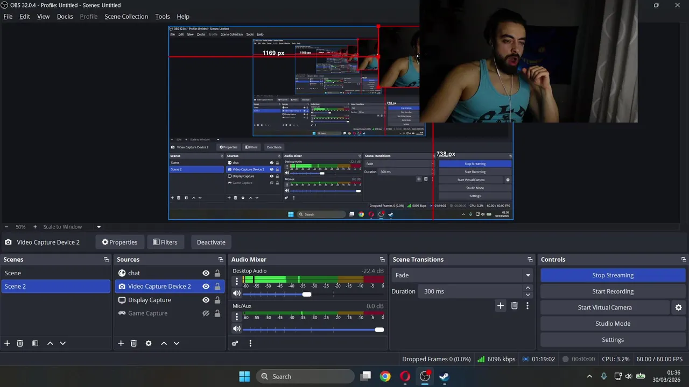Show hidden system tray icons chevron
The width and height of the screenshot is (689, 387).
pos(589,376)
